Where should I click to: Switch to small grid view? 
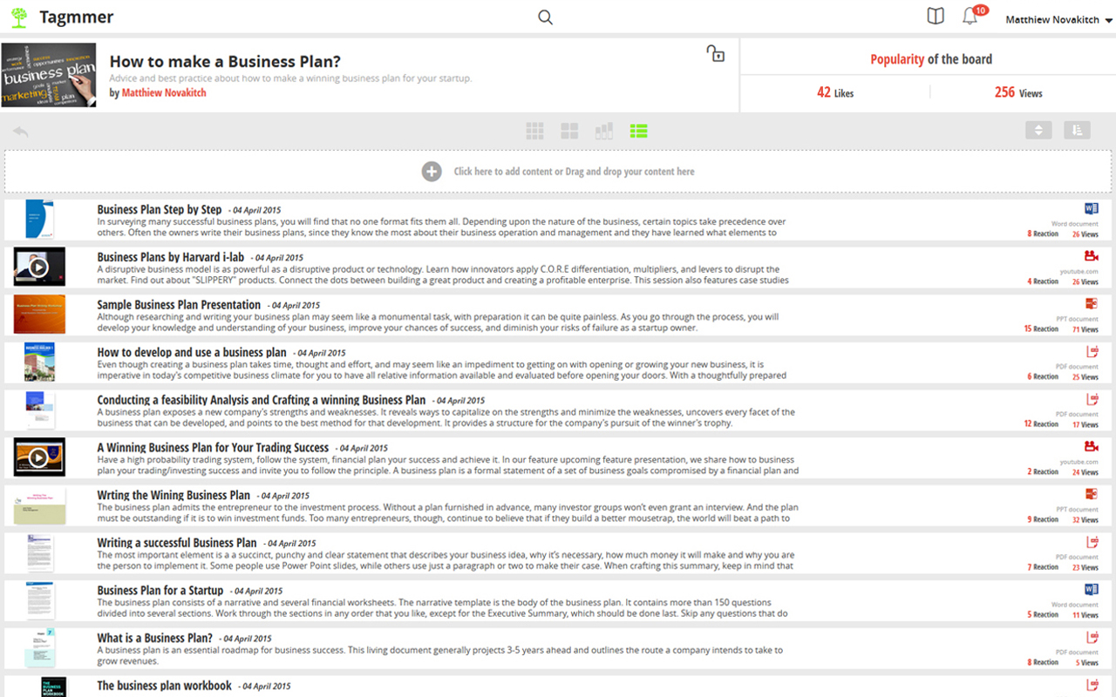534,131
